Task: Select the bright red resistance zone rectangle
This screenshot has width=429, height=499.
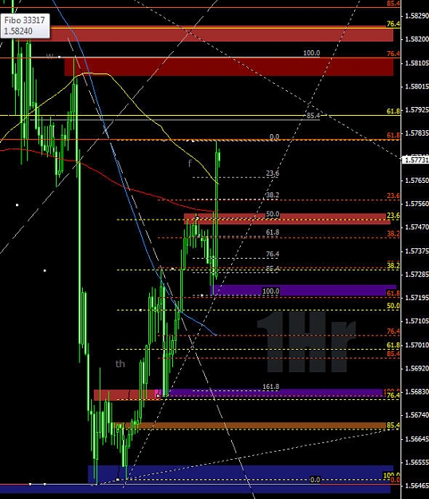Action: point(205,34)
